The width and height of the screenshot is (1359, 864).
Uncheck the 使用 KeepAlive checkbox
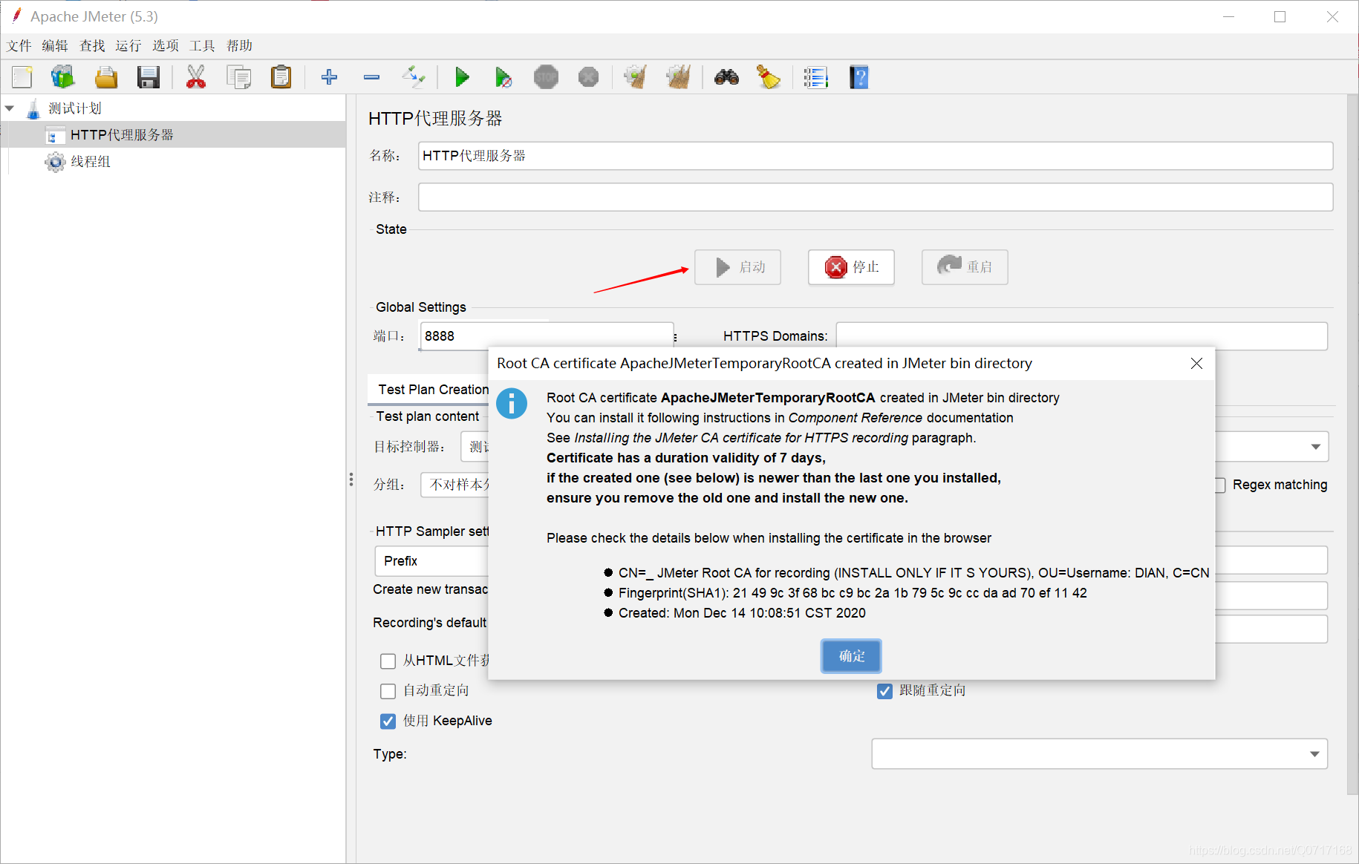(388, 721)
